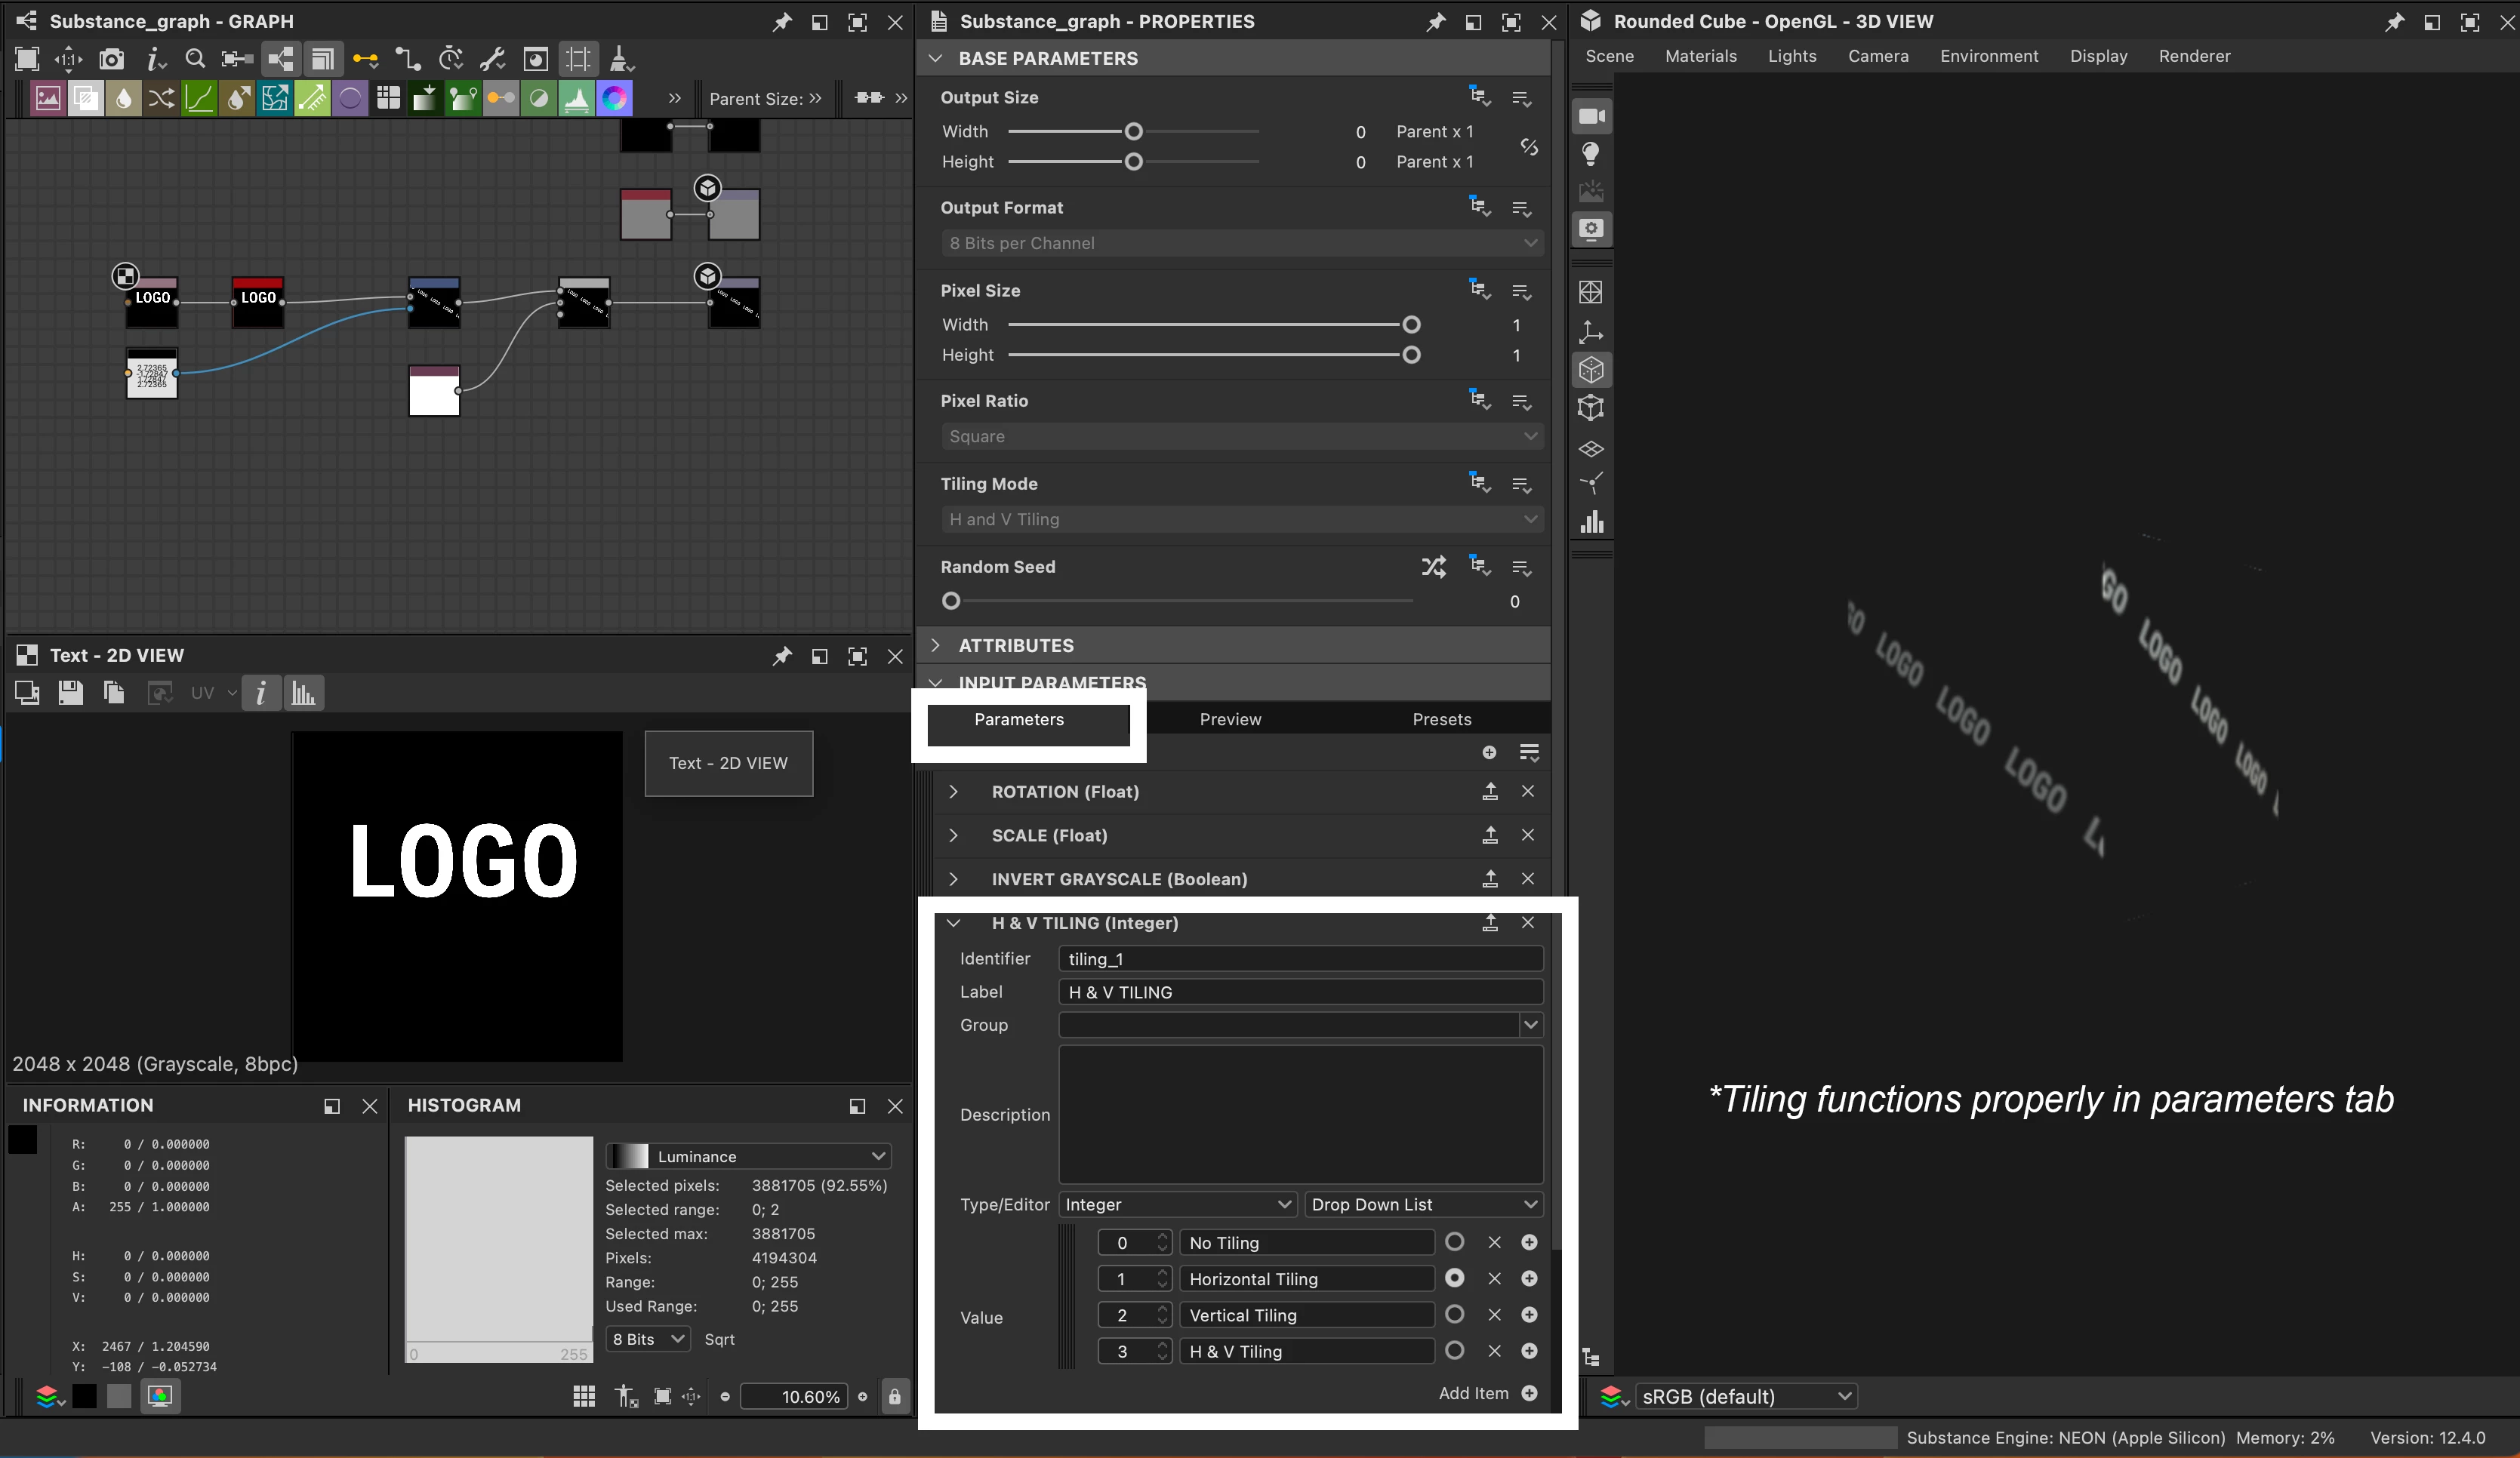Screen dimensions: 2520x1458
Task: Toggle the histogram icon in 2D view toolbar
Action: [x=303, y=693]
